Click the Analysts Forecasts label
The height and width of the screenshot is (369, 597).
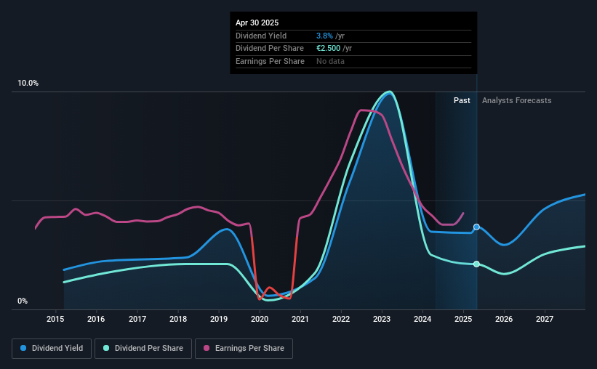pos(517,100)
